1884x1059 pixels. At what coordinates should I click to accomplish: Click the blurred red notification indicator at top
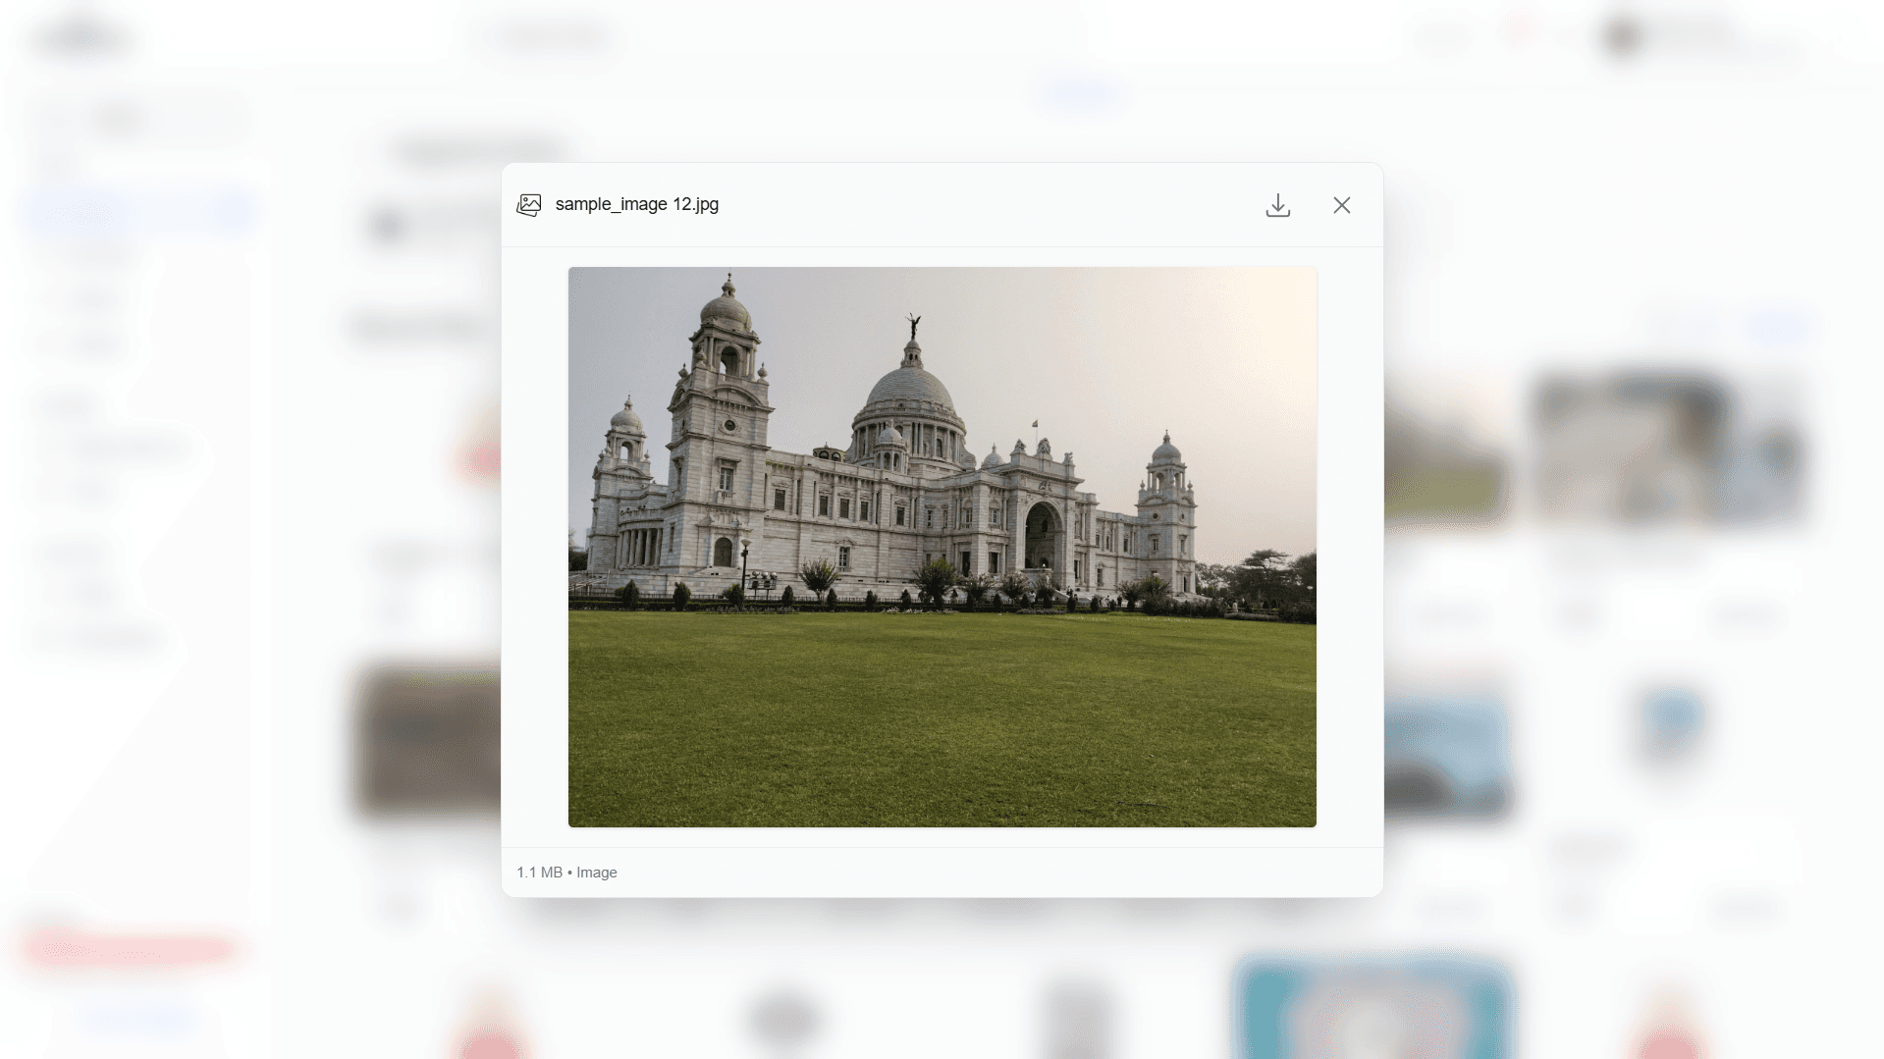(x=1521, y=31)
